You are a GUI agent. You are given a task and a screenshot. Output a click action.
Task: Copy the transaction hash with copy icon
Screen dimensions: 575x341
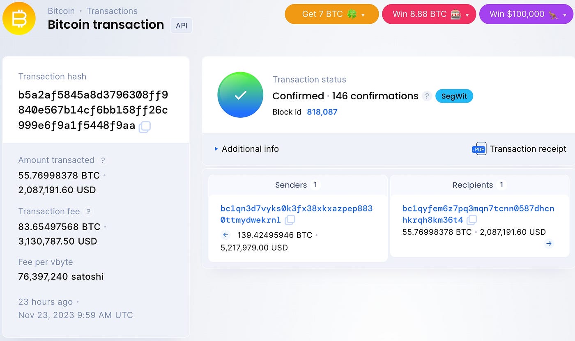(145, 127)
